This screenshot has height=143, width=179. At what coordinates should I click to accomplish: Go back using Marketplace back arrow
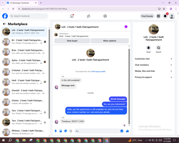4,24
